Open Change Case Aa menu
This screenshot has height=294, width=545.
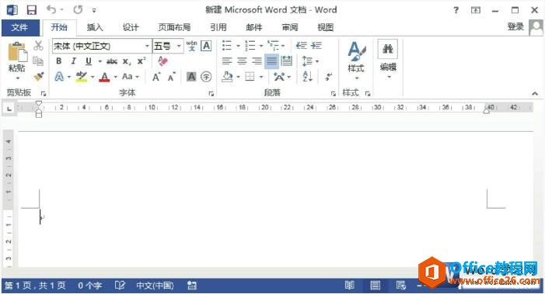(131, 76)
